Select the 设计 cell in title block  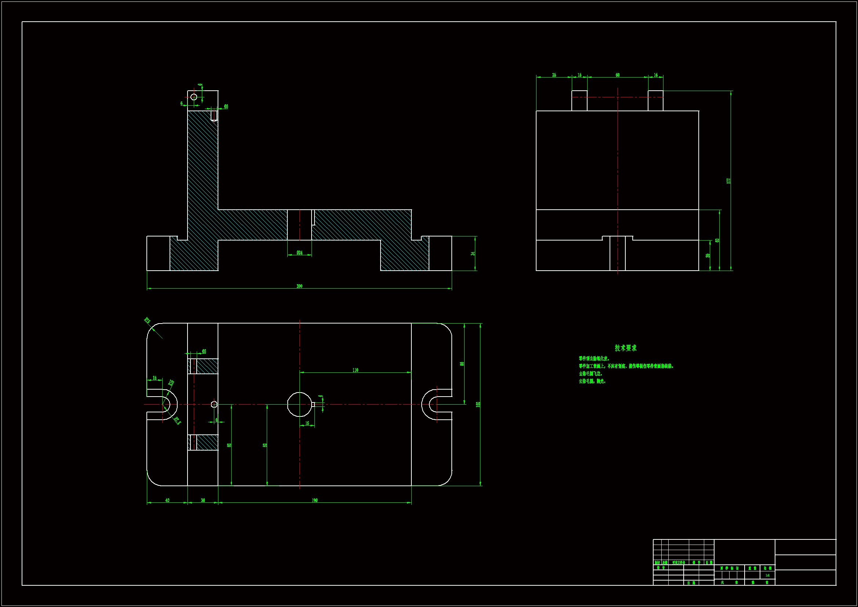point(661,567)
